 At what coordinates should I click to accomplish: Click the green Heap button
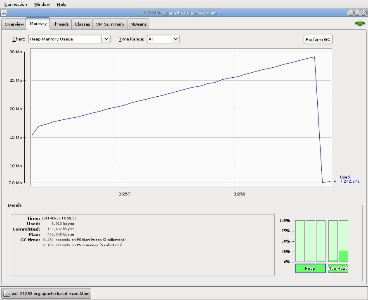(x=310, y=269)
